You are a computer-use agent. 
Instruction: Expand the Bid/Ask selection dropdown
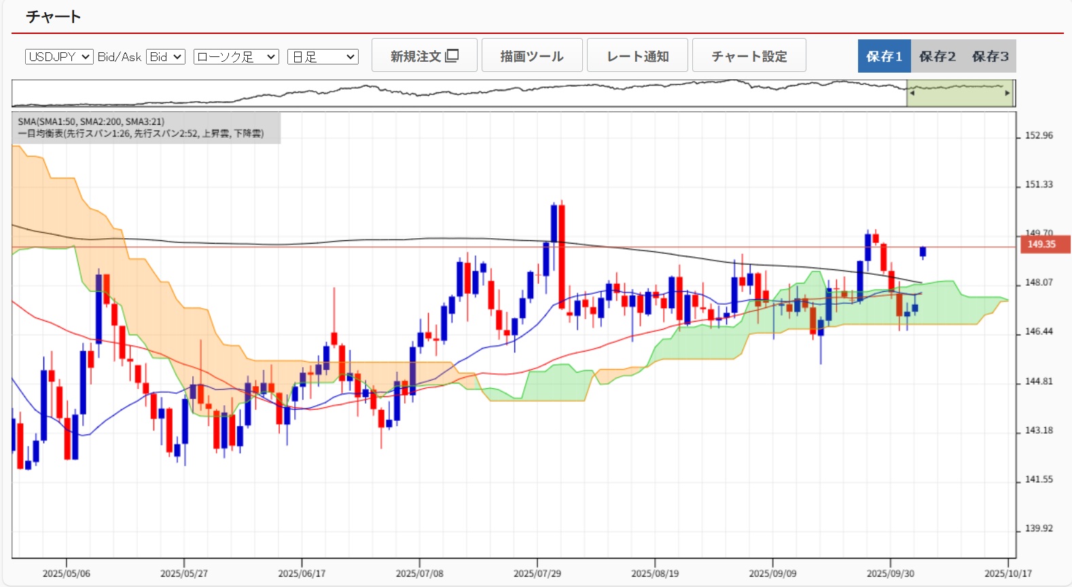coord(166,57)
